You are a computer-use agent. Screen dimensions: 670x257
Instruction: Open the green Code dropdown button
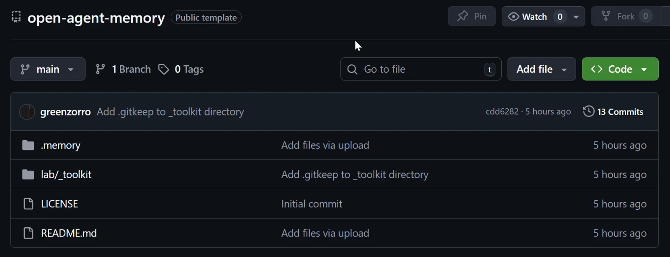620,69
